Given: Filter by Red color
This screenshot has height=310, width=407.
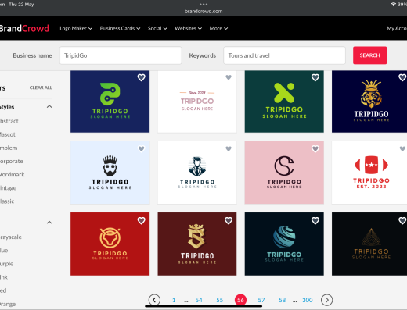Looking at the screenshot, I should coord(3,290).
